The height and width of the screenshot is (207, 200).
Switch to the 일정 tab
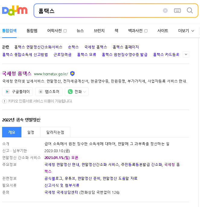point(31,132)
